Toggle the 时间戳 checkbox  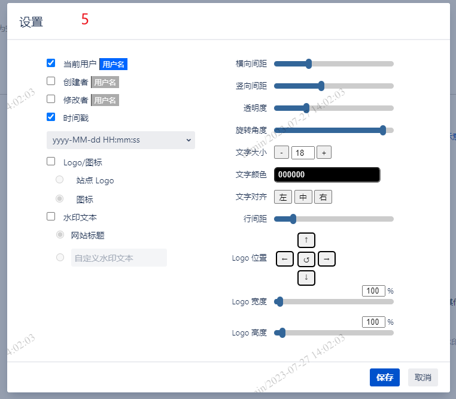pos(51,117)
